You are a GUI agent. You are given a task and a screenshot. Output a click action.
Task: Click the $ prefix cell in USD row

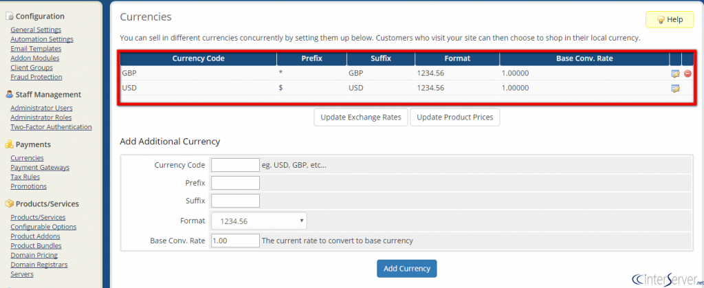(312, 88)
